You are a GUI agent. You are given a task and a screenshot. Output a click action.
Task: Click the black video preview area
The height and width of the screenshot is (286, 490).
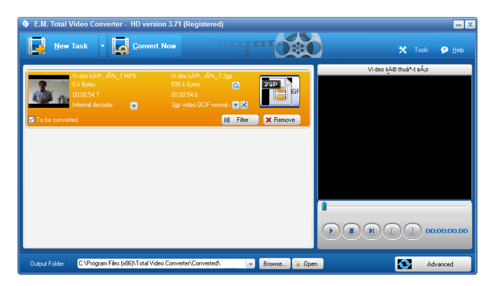click(395, 137)
